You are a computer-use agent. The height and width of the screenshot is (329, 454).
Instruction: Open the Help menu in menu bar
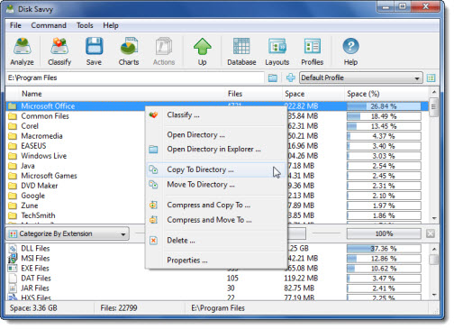click(x=111, y=25)
